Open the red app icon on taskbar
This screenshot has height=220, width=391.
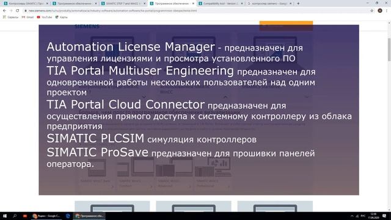[x=24, y=216]
